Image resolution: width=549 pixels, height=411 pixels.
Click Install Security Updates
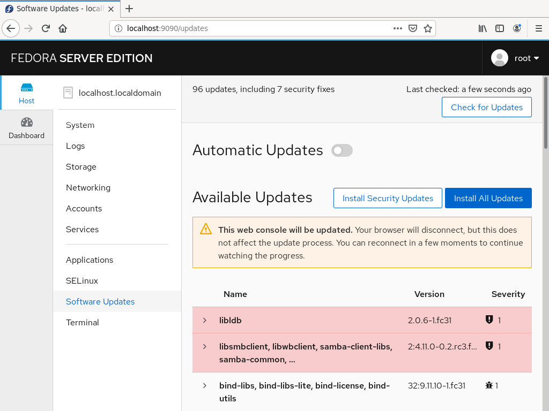(388, 198)
